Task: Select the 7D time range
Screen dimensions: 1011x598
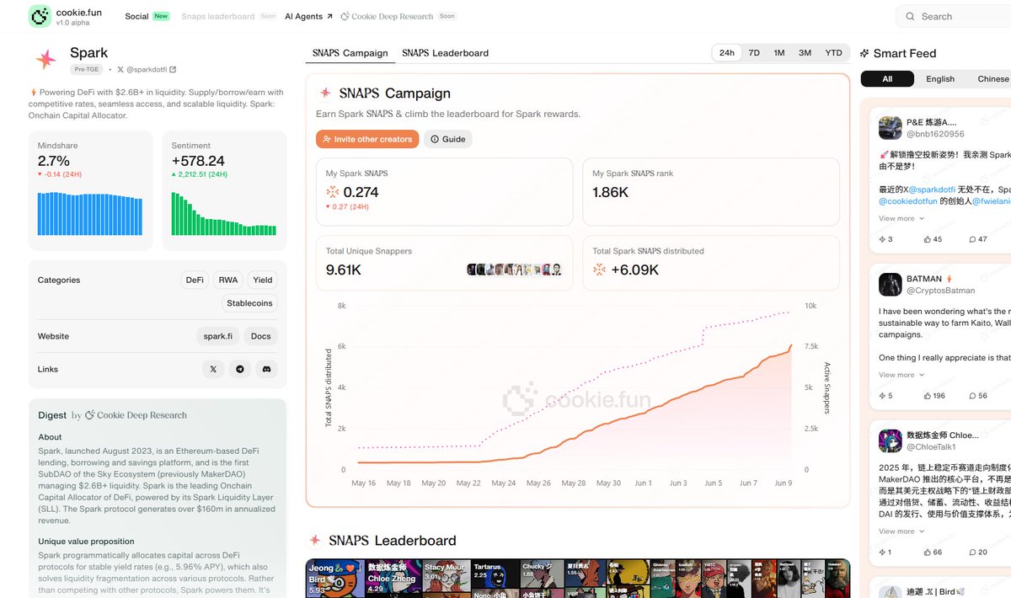Action: tap(754, 53)
